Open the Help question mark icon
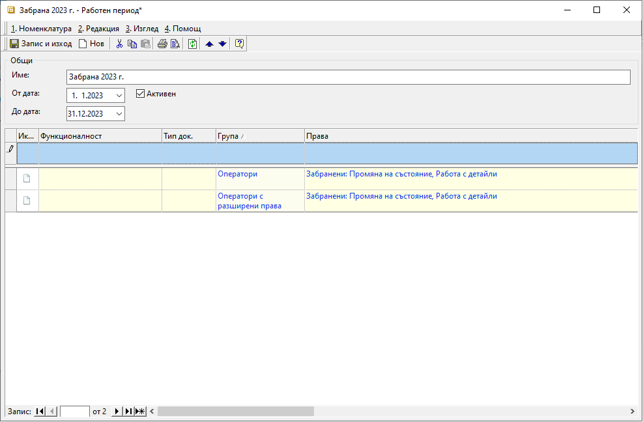 pyautogui.click(x=239, y=44)
